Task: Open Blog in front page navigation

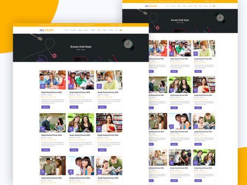Action: [x=99, y=30]
